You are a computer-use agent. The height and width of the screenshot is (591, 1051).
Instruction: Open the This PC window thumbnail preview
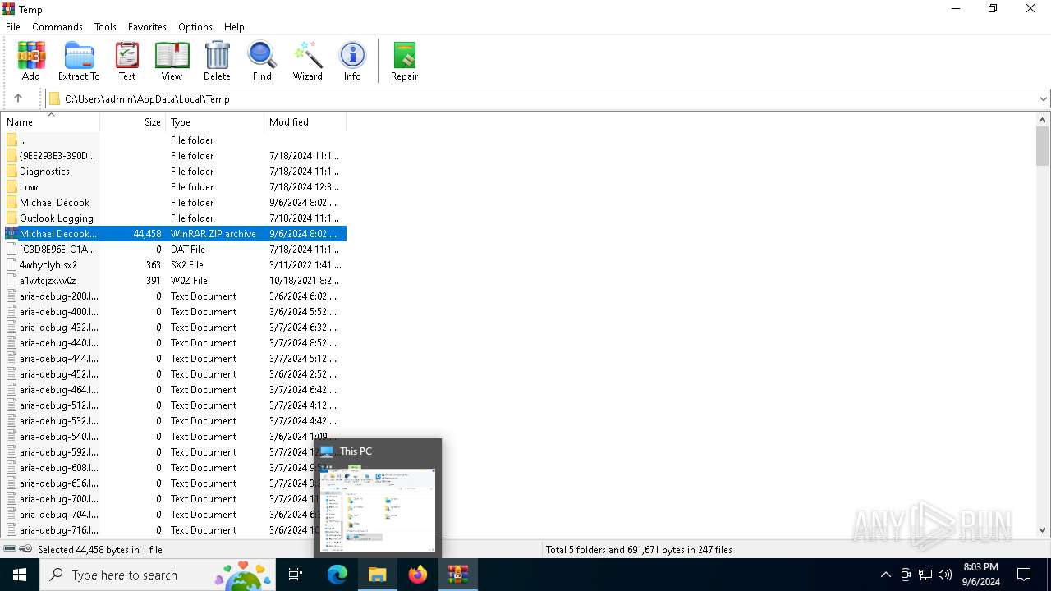(x=378, y=510)
